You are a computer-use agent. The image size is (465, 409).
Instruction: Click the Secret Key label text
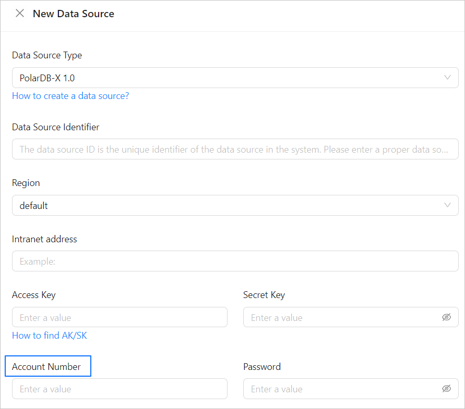(264, 295)
